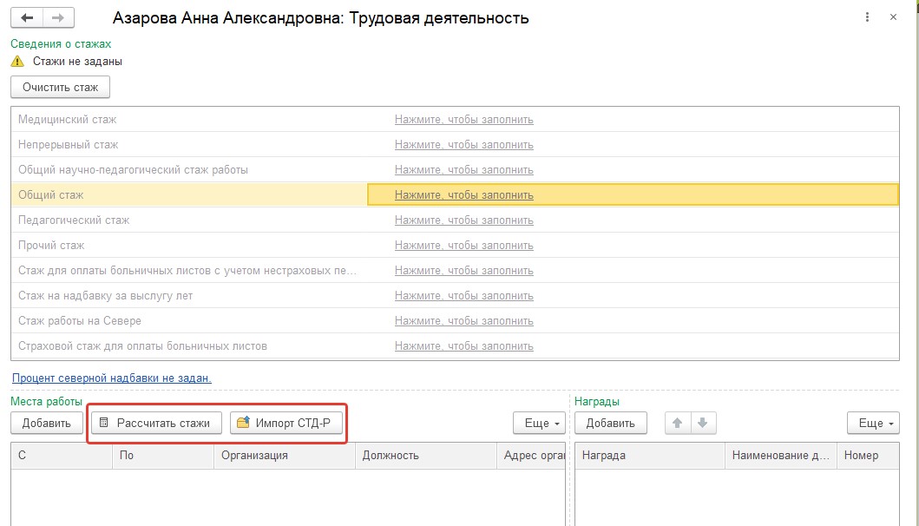Go back with the left arrow button
This screenshot has height=526, width=919.
click(x=27, y=17)
